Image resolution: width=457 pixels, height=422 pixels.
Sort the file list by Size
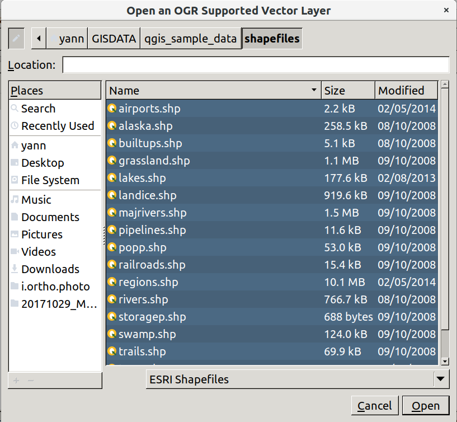(x=348, y=91)
